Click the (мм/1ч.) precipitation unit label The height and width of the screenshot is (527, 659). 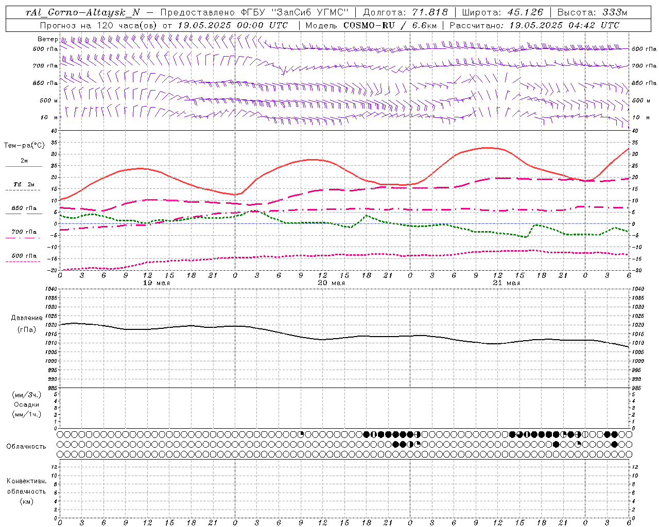tap(27, 414)
